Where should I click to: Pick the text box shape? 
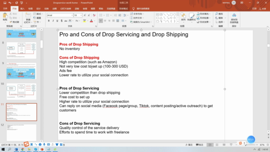(x=157, y=14)
